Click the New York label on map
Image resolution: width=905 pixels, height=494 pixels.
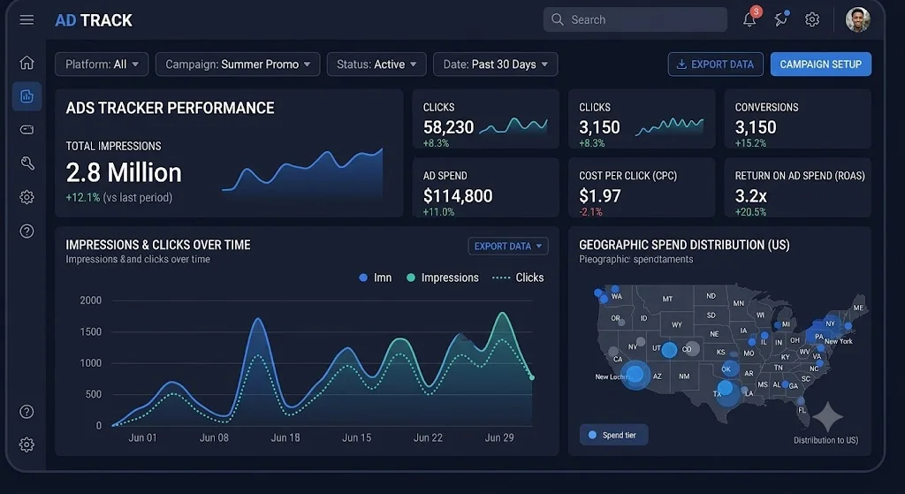pyautogui.click(x=839, y=342)
